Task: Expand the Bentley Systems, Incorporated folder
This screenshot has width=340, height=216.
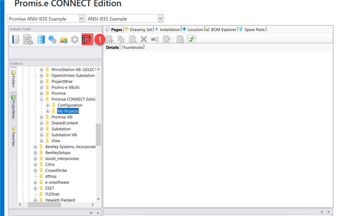Action: [36, 147]
